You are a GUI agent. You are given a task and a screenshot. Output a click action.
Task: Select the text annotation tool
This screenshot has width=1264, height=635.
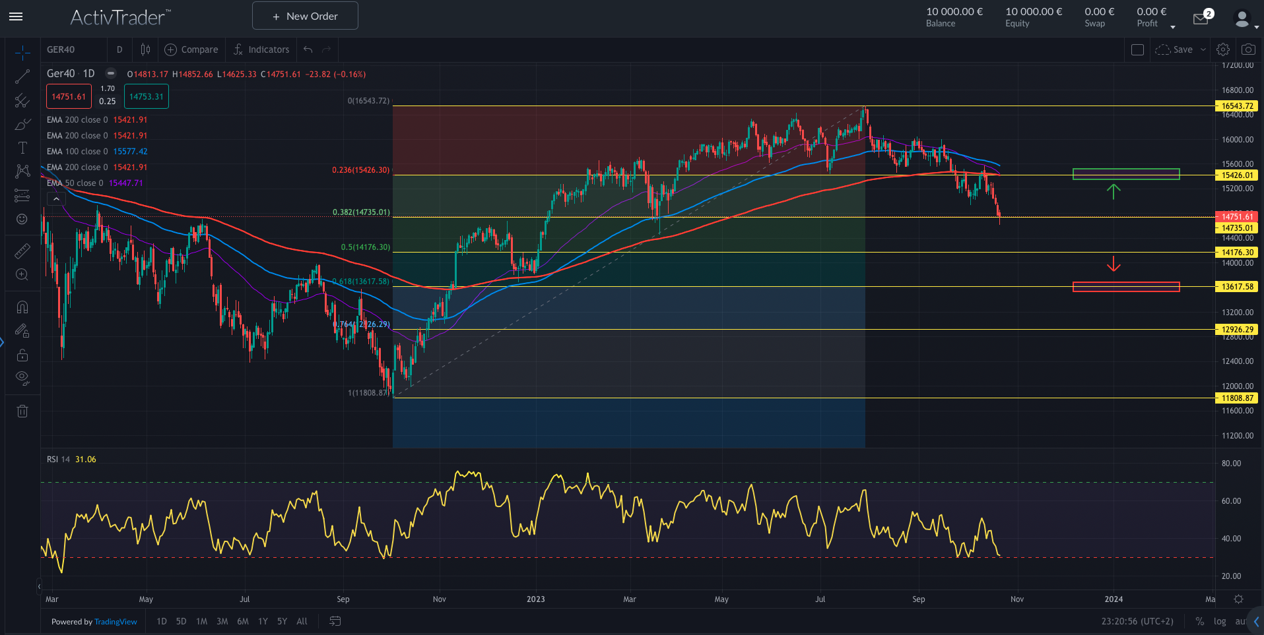(22, 148)
